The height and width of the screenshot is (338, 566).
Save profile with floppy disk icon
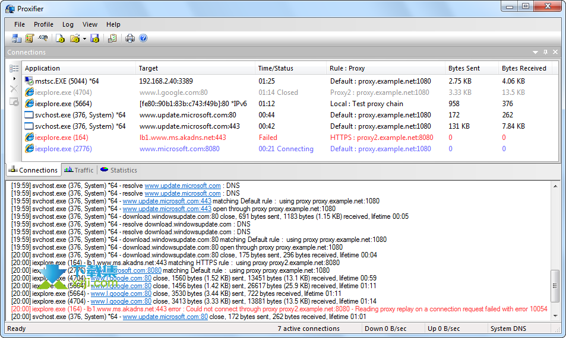[94, 38]
